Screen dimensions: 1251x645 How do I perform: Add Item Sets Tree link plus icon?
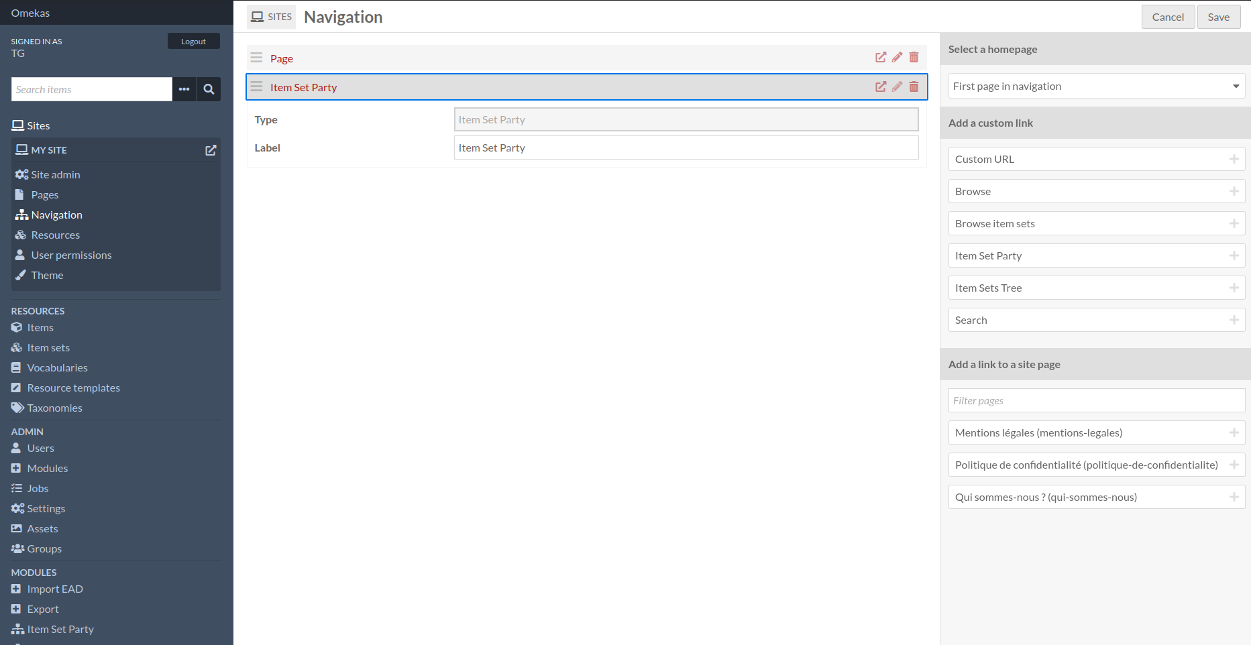tap(1234, 288)
